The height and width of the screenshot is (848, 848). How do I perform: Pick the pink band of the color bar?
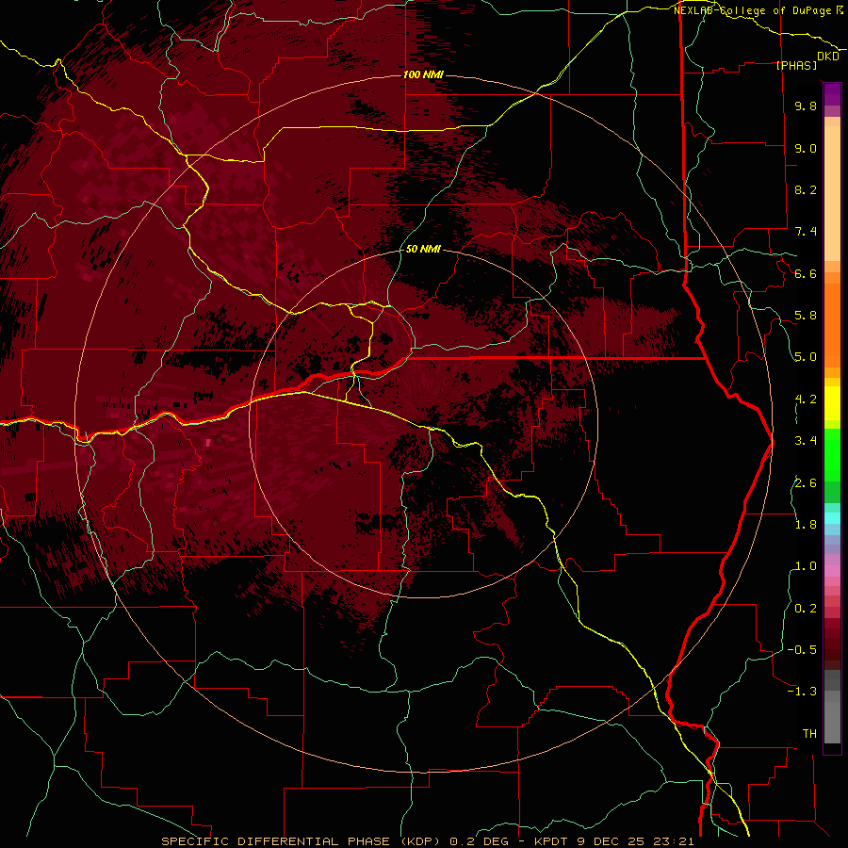click(832, 571)
